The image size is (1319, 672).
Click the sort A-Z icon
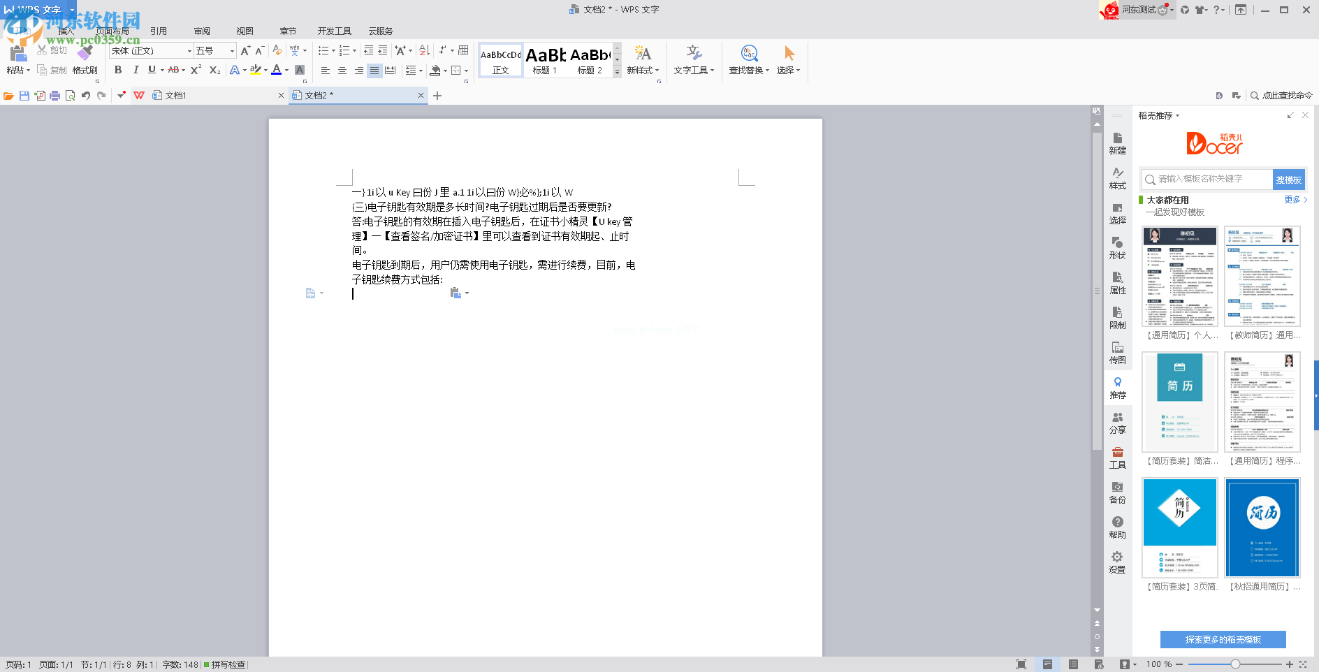423,50
